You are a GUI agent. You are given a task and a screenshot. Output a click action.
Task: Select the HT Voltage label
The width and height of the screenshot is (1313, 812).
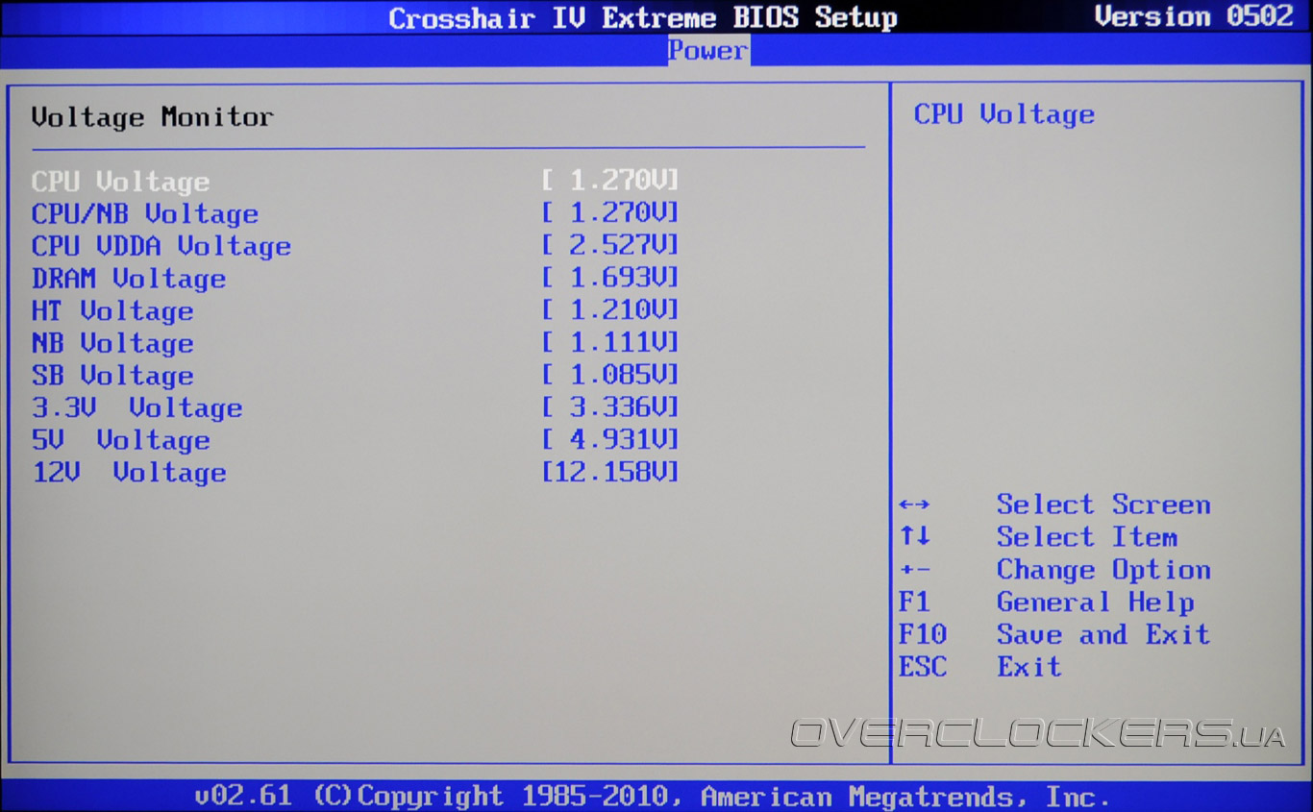point(112,311)
